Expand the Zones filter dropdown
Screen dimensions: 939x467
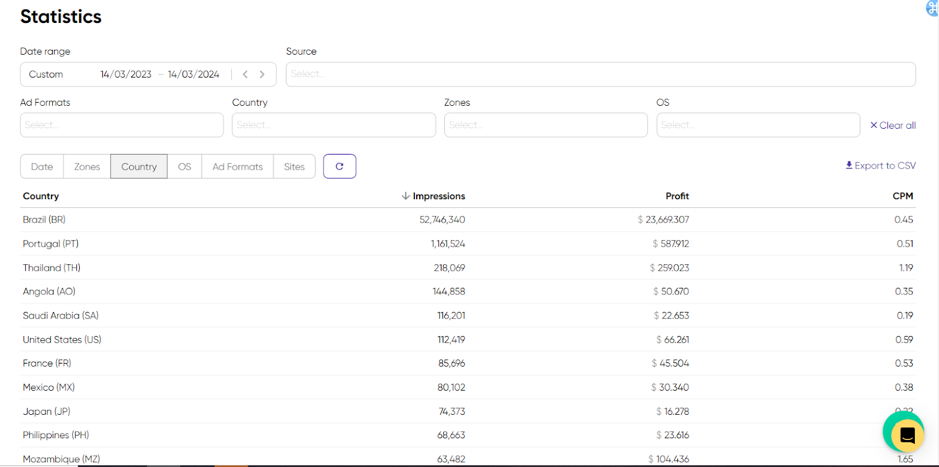tap(545, 125)
